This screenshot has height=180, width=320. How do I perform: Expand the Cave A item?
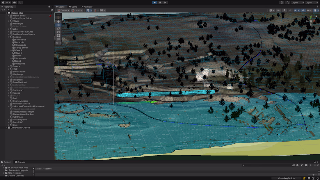(11, 50)
